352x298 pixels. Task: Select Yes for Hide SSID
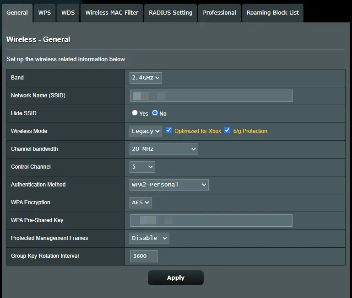(135, 113)
